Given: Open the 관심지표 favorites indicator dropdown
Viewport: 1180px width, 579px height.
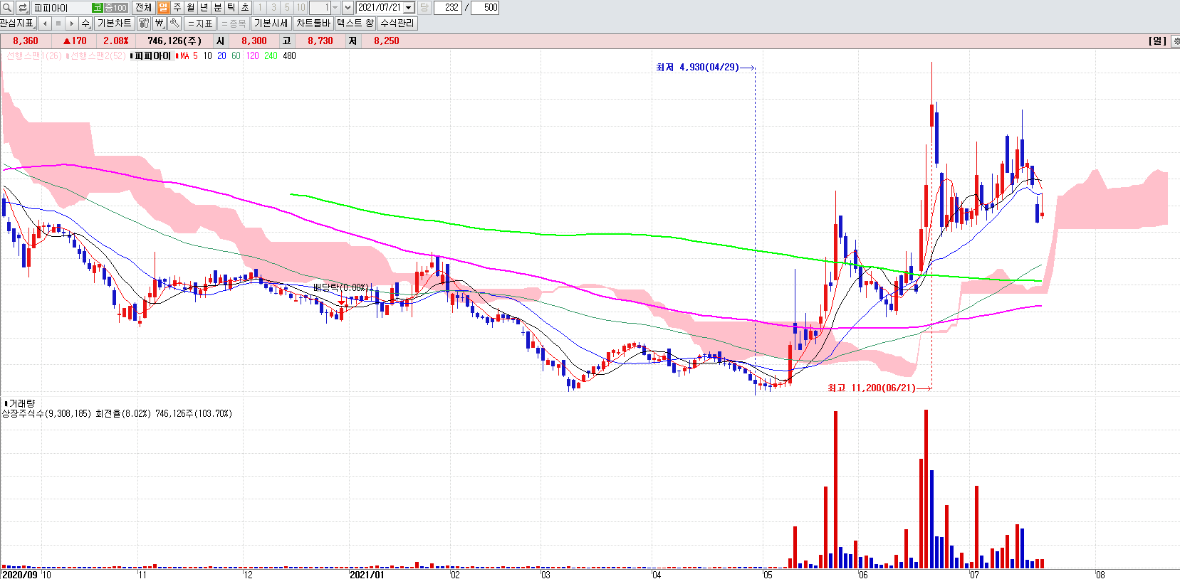Looking at the screenshot, I should 18,23.
